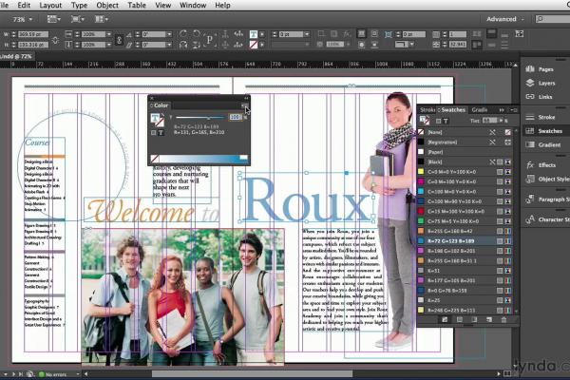Viewport: 570px width, 380px height.
Task: Select the R=255 G=160 B=42 swatch
Action: (453, 230)
